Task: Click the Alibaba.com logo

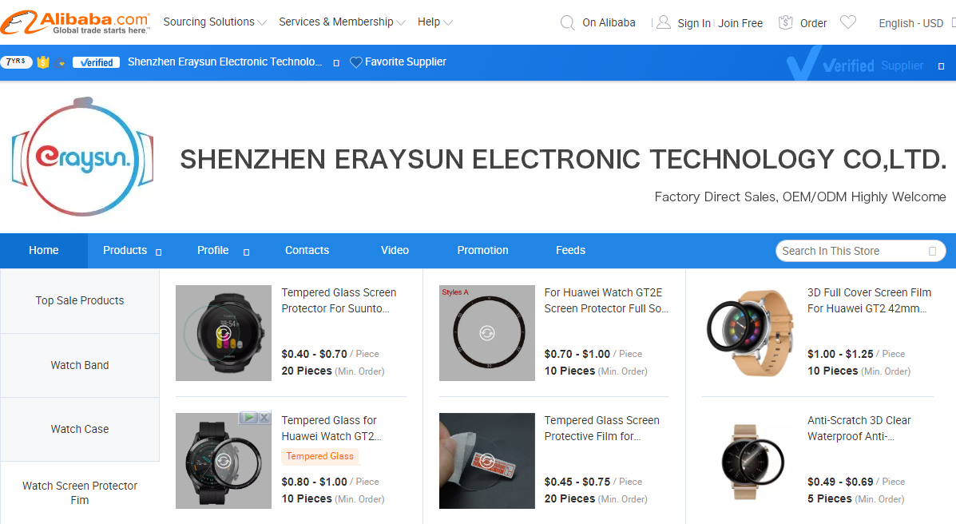Action: point(75,22)
